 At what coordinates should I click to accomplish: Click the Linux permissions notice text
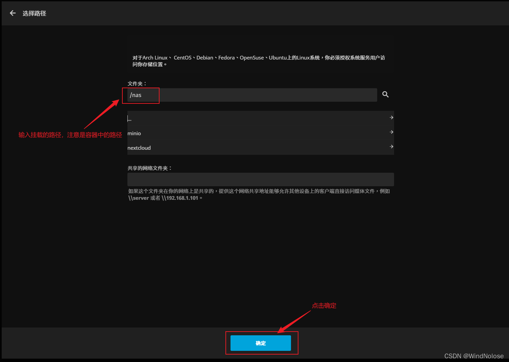point(259,61)
